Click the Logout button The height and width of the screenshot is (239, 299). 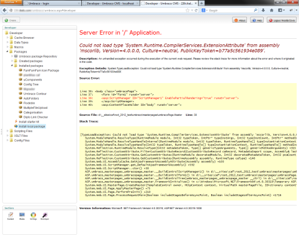coord(282,20)
